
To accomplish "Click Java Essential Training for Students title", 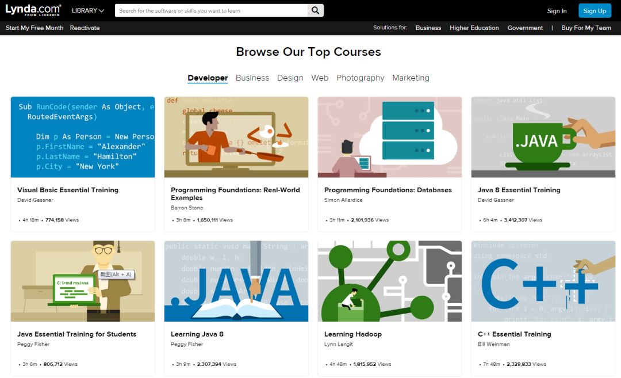I will point(76,334).
